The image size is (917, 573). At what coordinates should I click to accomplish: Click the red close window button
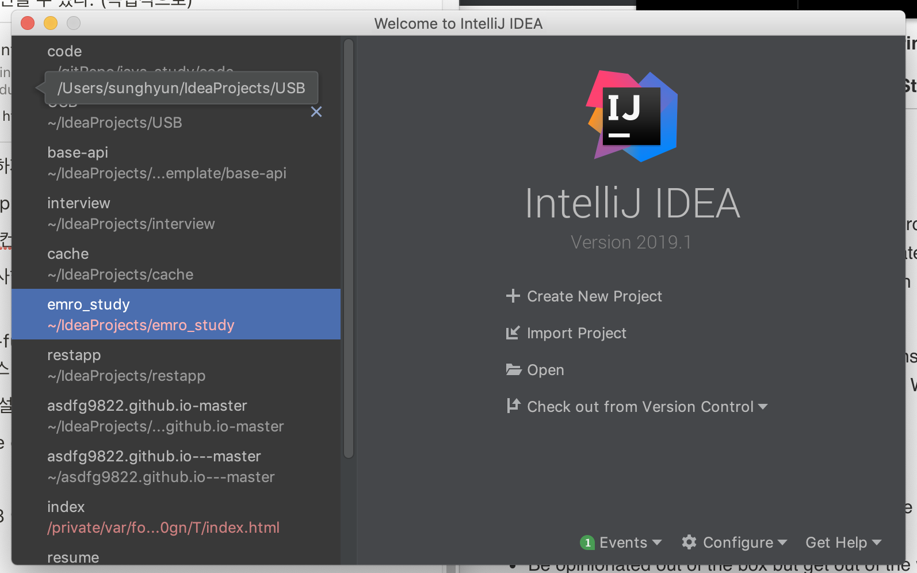pyautogui.click(x=28, y=23)
